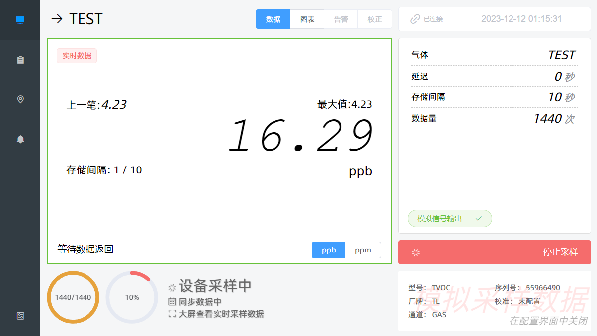
Task: Switch to the 图表 tab
Action: [307, 19]
